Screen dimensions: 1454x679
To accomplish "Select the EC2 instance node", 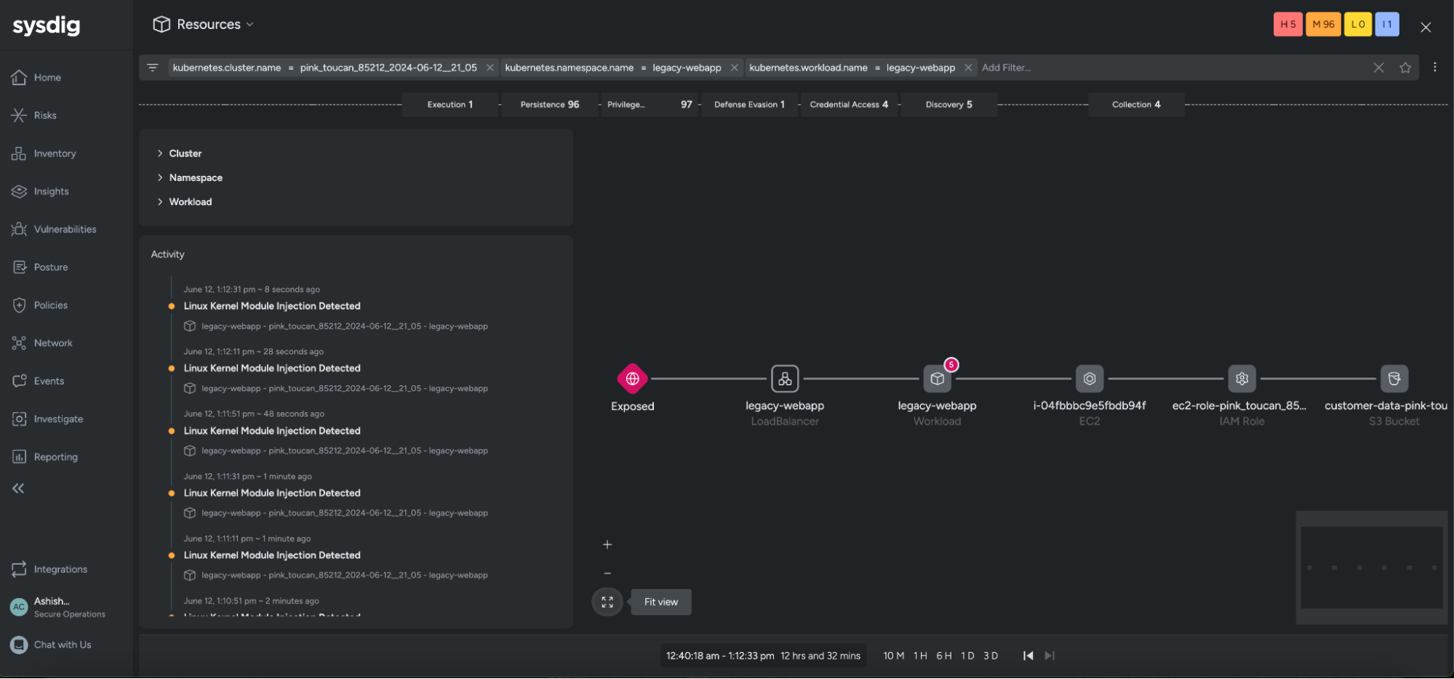I will [1090, 379].
